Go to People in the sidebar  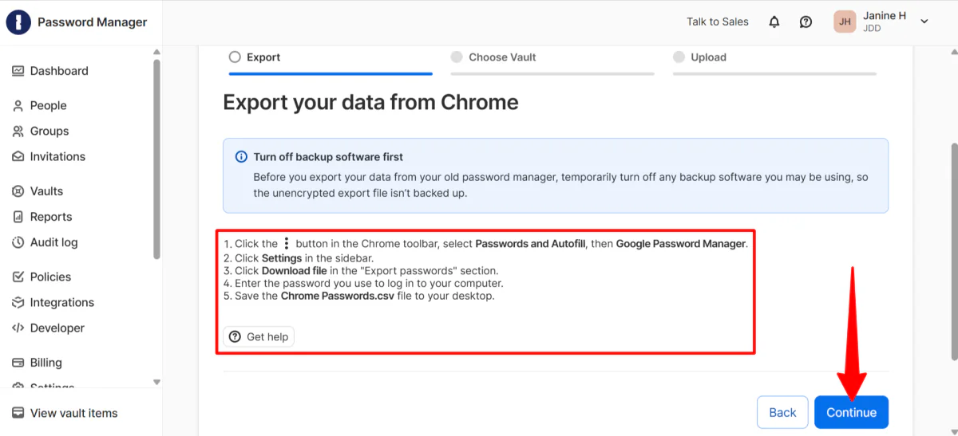coord(48,106)
